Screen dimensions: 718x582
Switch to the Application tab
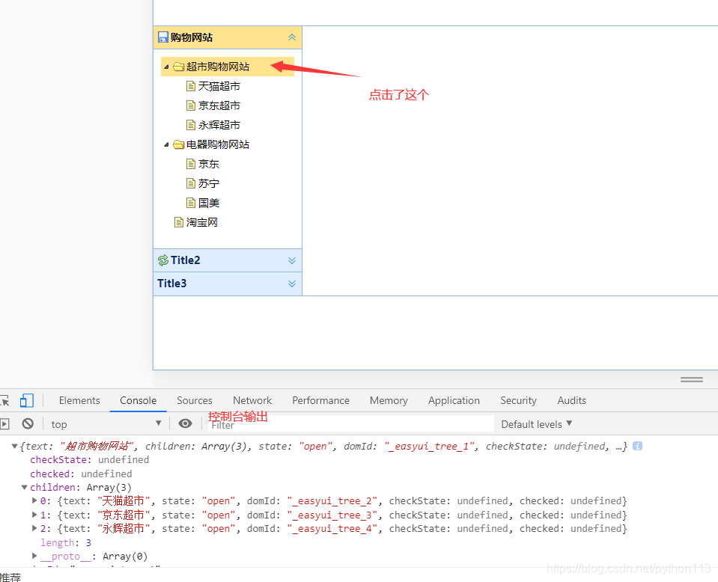click(x=454, y=400)
